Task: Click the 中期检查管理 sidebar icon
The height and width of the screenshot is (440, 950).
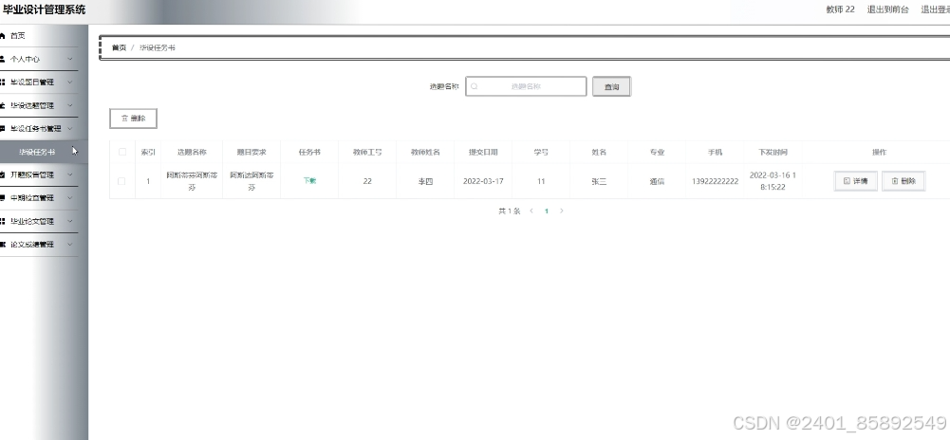Action: click(x=3, y=198)
